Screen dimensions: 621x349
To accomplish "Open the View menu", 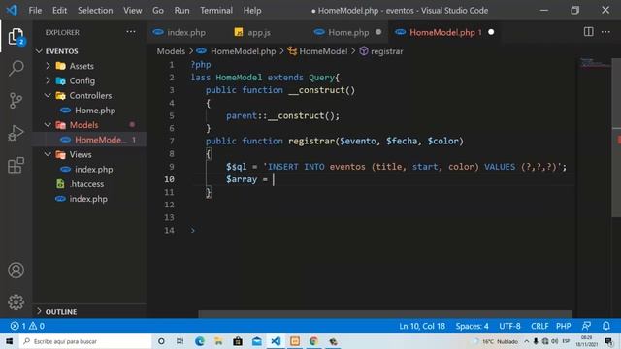I will [x=132, y=11].
